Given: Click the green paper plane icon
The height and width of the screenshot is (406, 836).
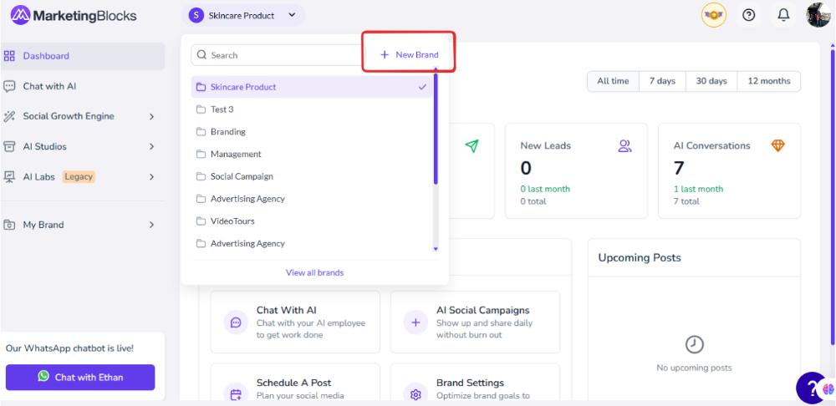Looking at the screenshot, I should [x=472, y=146].
